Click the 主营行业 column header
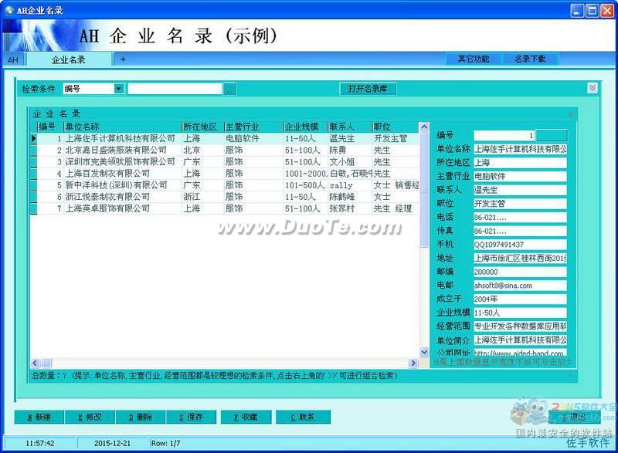 click(253, 127)
